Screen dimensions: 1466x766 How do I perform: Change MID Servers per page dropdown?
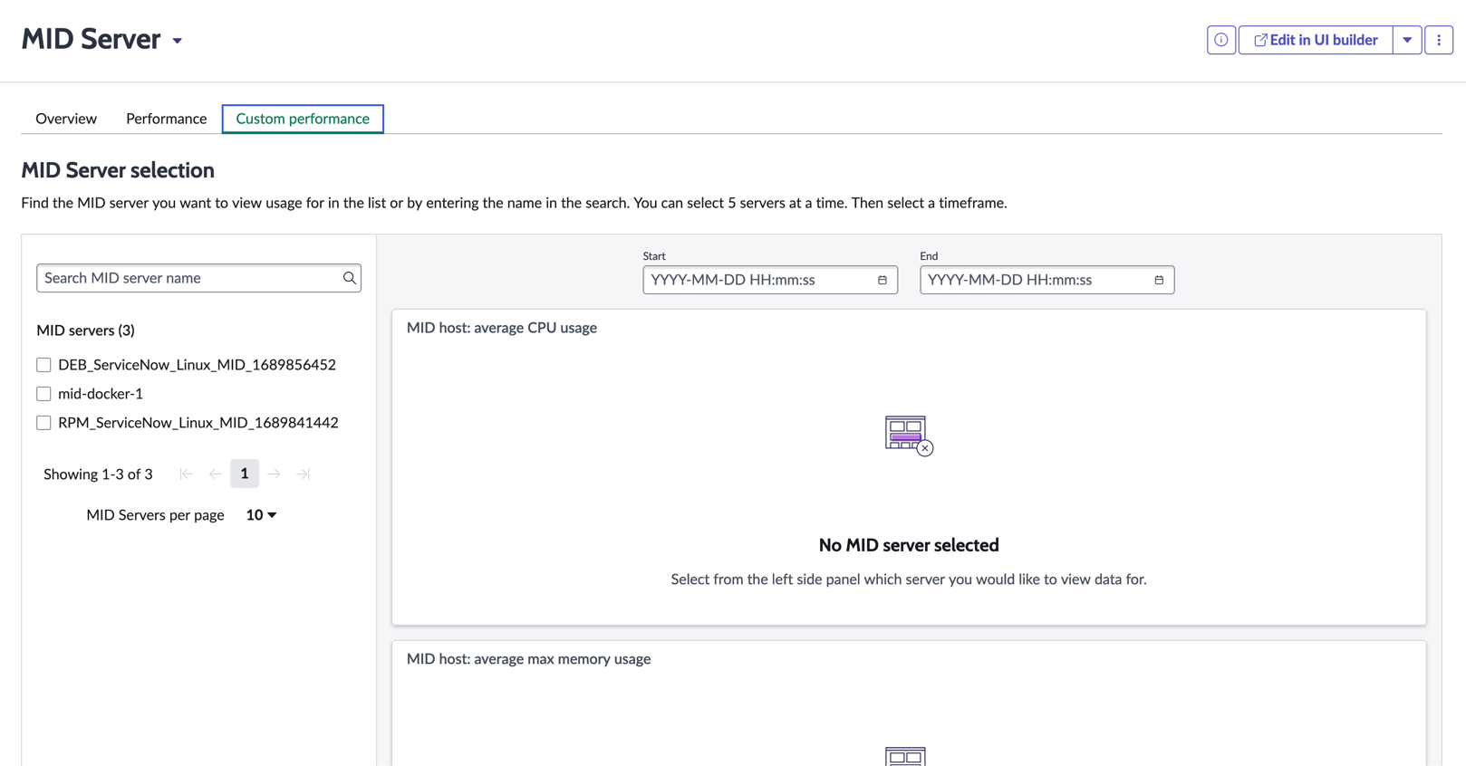(x=261, y=515)
